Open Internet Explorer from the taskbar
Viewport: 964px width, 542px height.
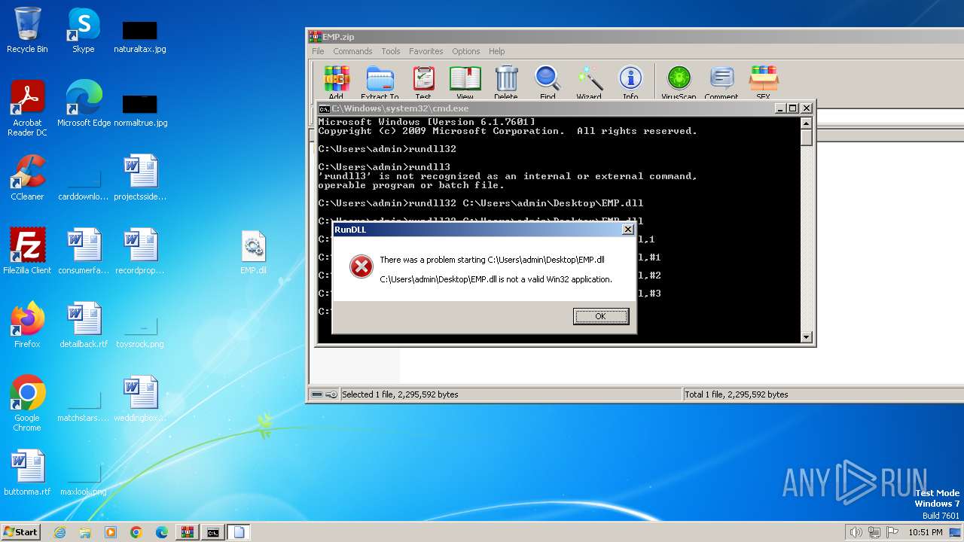(59, 532)
